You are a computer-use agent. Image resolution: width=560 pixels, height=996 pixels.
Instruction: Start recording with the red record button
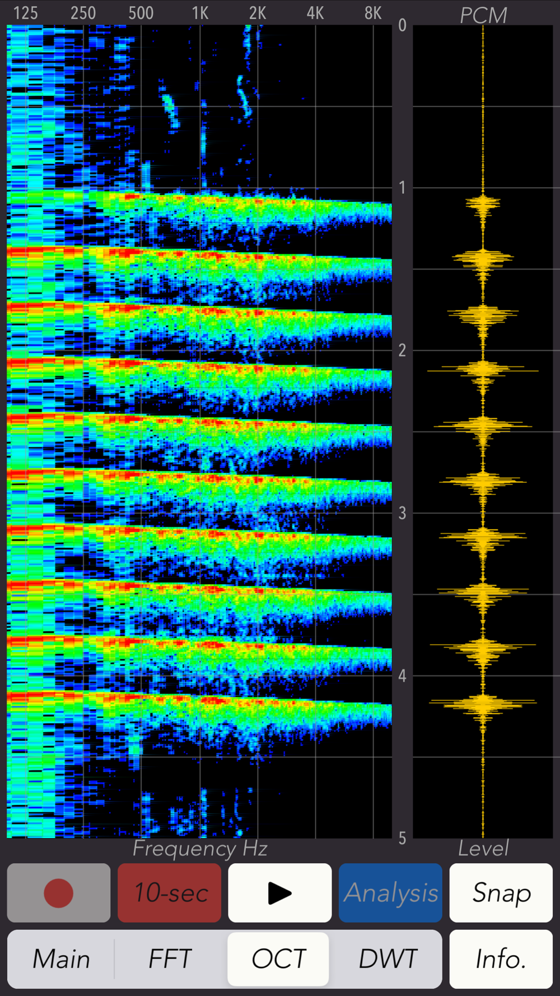pos(59,892)
